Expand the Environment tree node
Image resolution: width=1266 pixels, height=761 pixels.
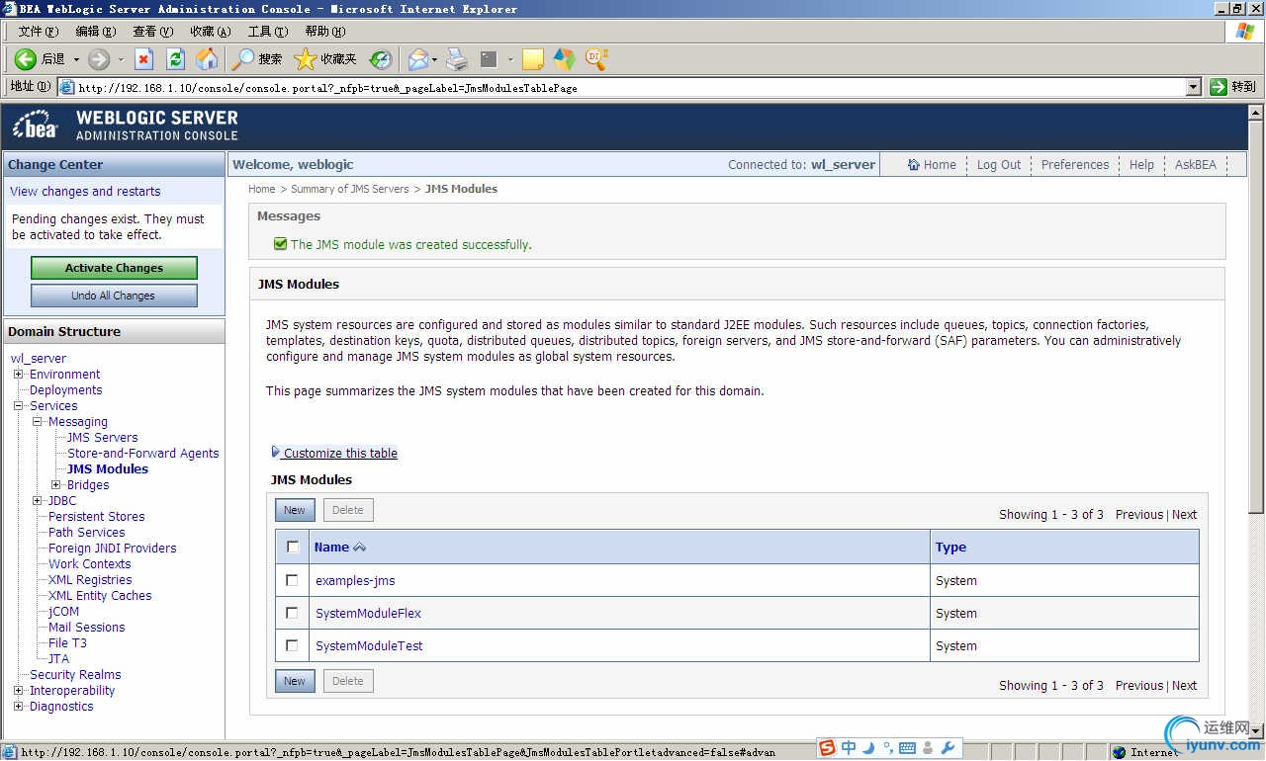click(x=18, y=375)
